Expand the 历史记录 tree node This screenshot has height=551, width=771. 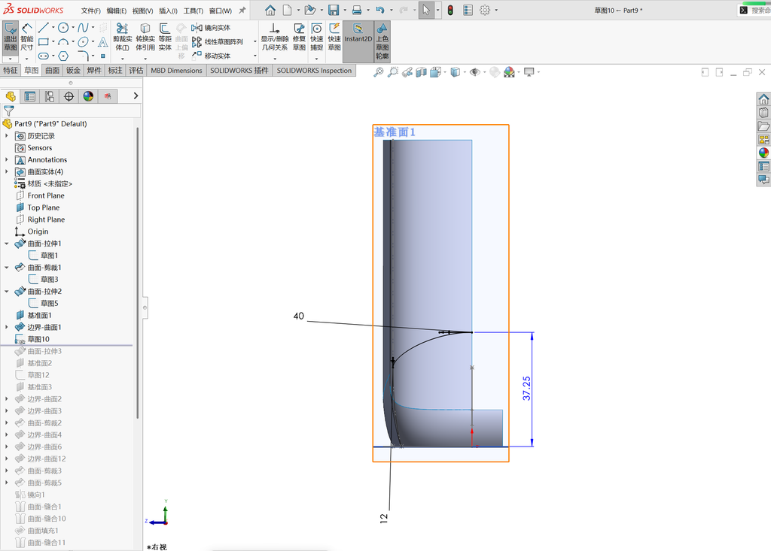tap(6, 135)
